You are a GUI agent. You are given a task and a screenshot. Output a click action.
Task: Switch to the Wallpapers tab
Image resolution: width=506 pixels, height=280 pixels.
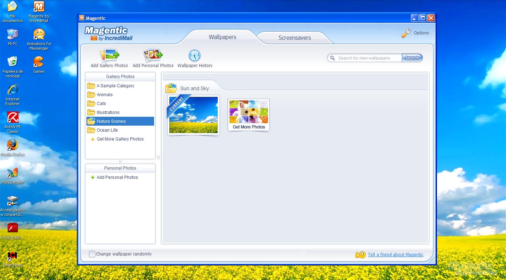(222, 37)
